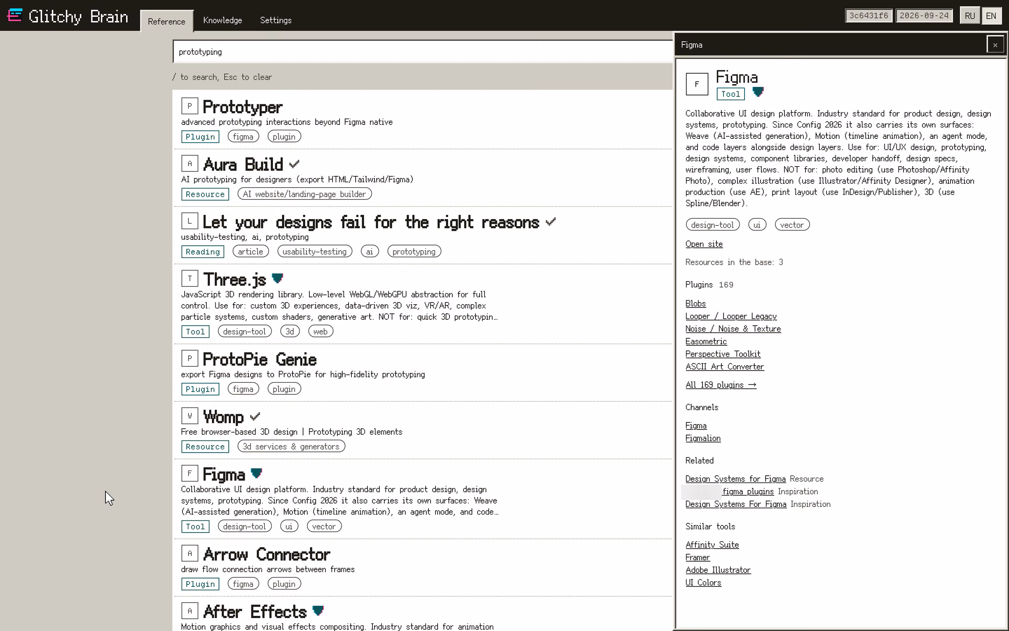Close the Figma detail panel
Screen dimensions: 1009x631
[995, 45]
